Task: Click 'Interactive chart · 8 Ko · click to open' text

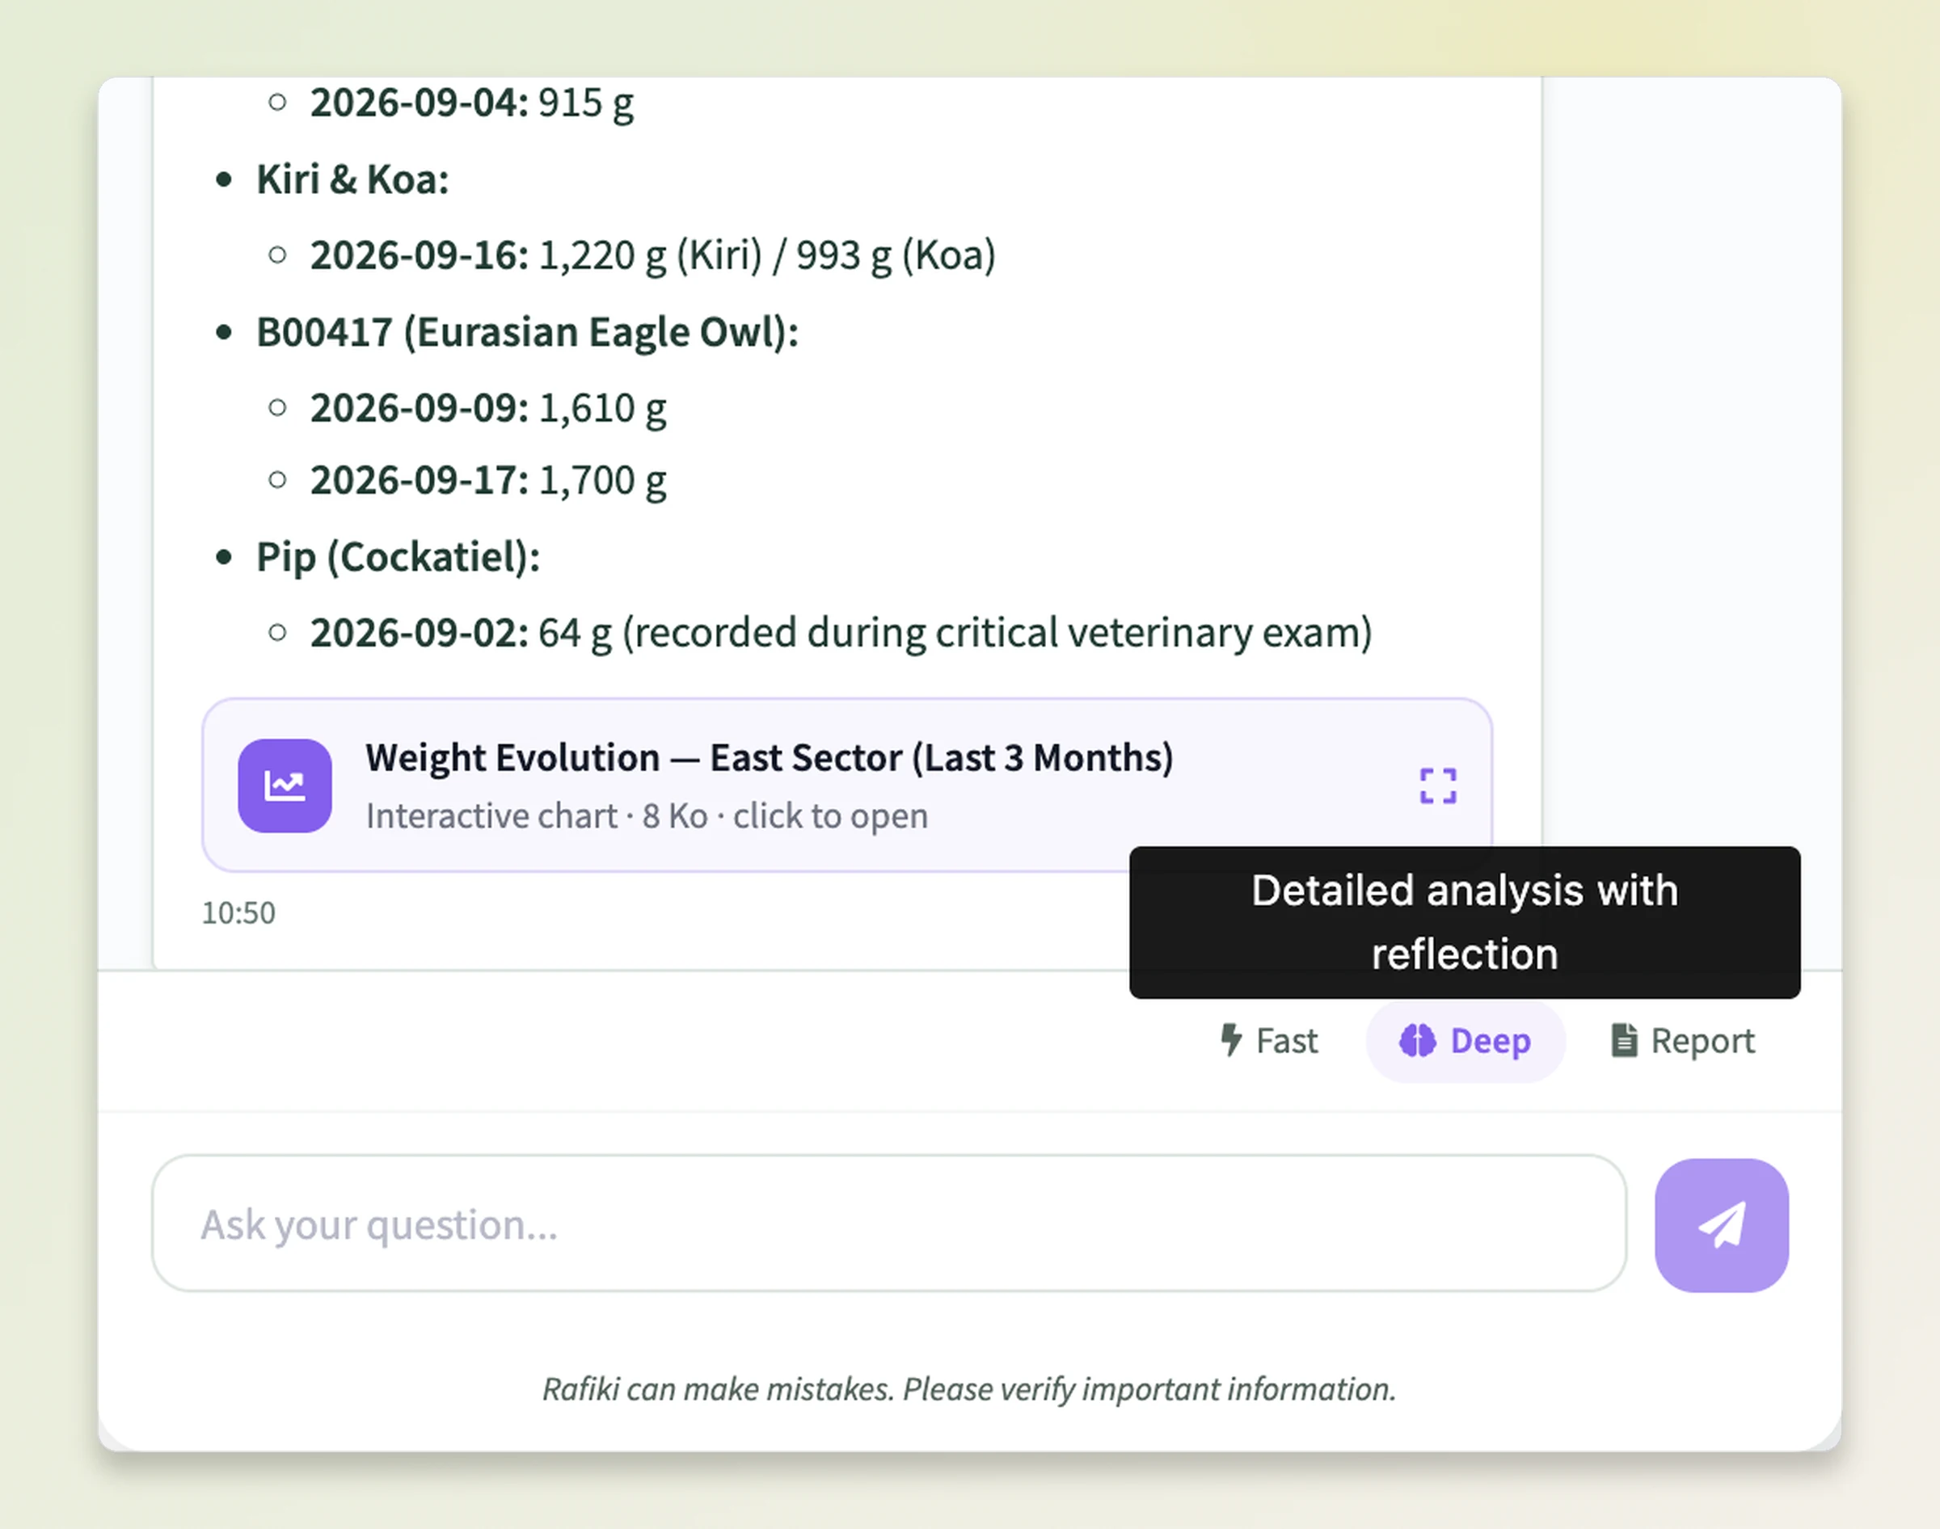Action: (647, 815)
